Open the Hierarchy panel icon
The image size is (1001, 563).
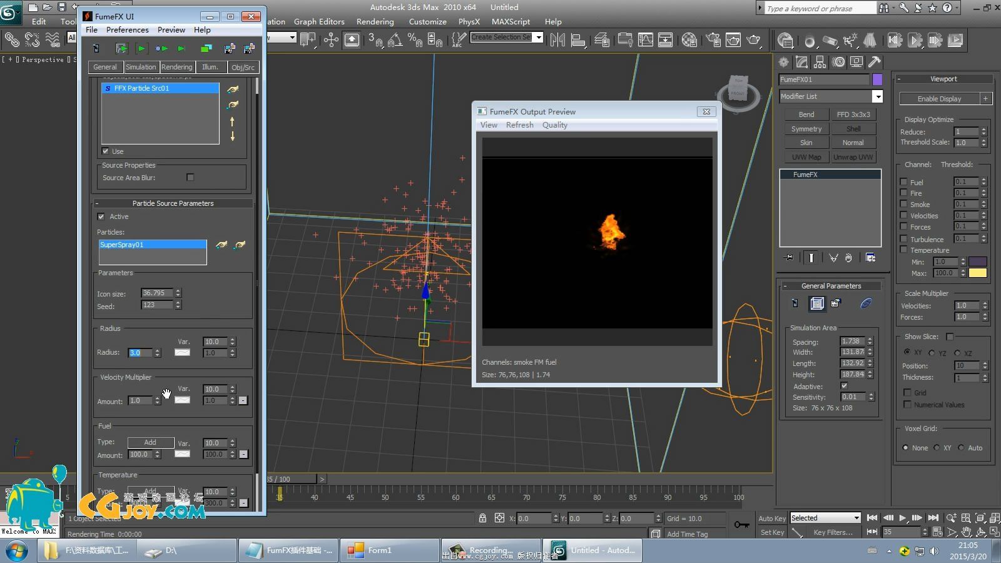[820, 62]
